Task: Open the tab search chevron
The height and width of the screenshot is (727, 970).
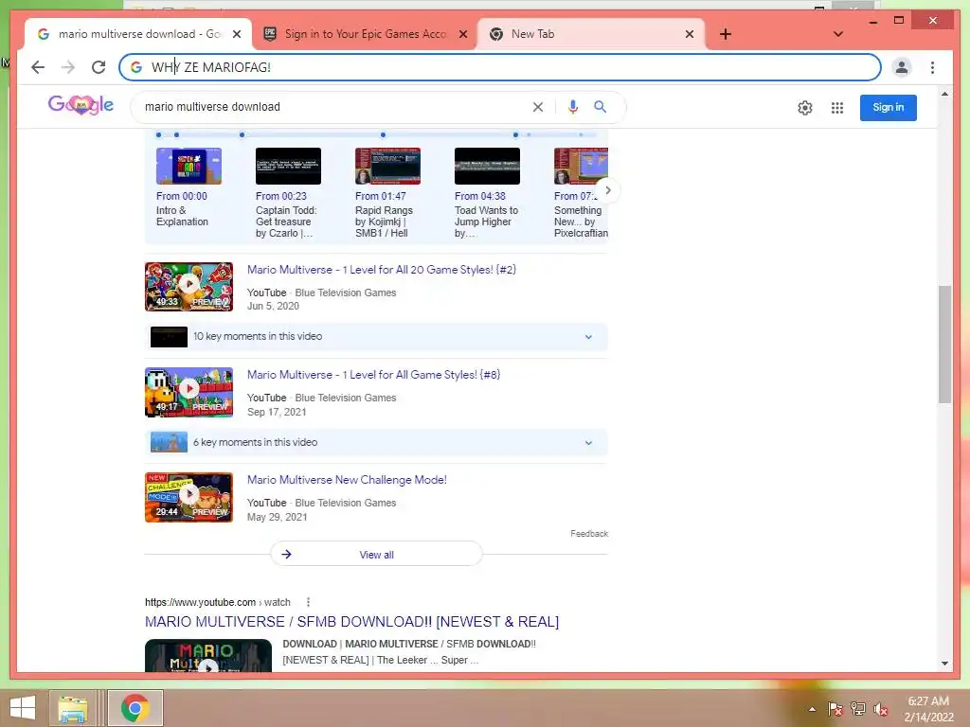Action: [x=837, y=34]
